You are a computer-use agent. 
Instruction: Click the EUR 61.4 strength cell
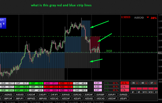pyautogui.click(x=7, y=90)
